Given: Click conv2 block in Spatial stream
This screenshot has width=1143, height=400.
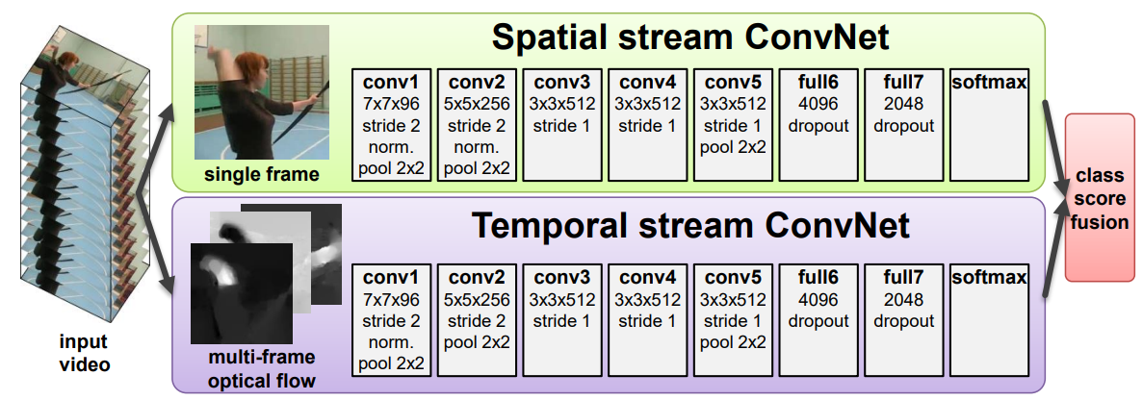Looking at the screenshot, I should click(476, 124).
